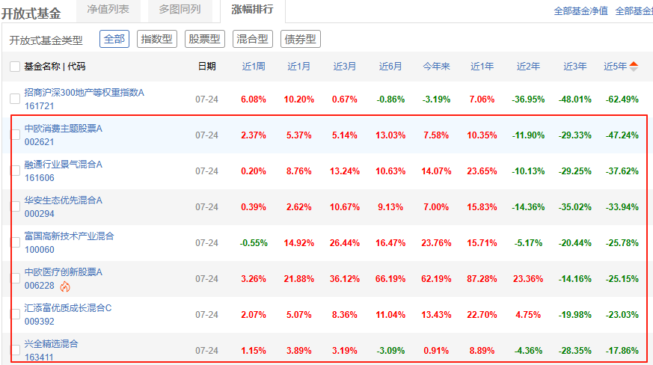Sort by 近6月 column
653x365 pixels.
[390, 67]
